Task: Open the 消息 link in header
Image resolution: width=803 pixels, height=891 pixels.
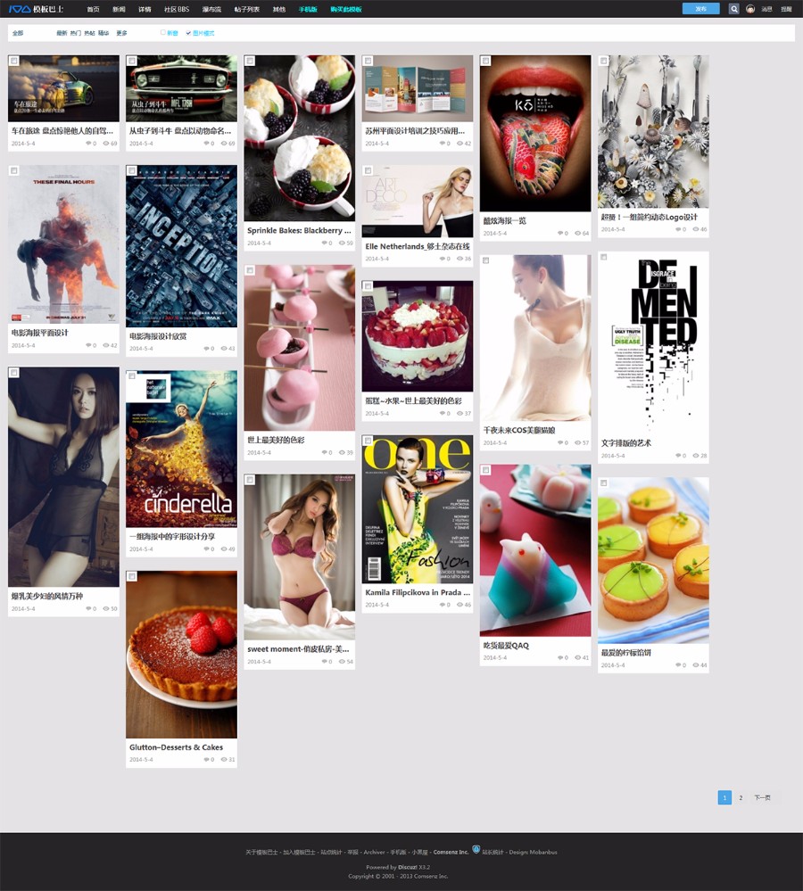Action: pos(766,9)
